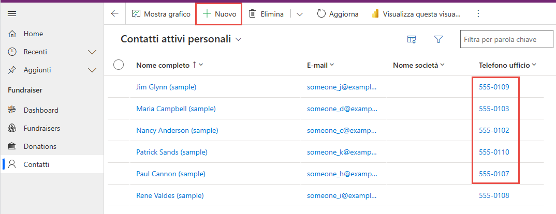The width and height of the screenshot is (556, 214).
Task: Open Donations in the sidebar
Action: (40, 146)
